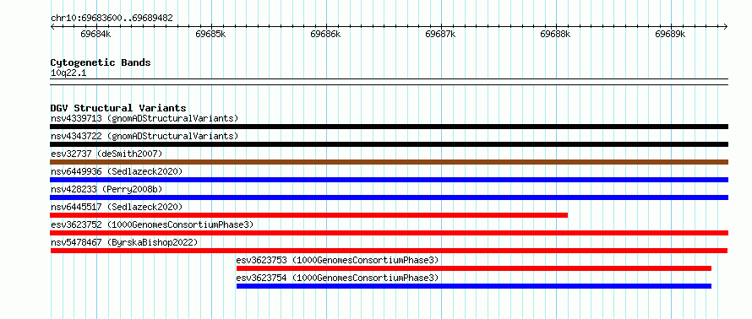Click the black nsv4343722 variant bar
Screen dimensions: 752x319
click(389, 144)
